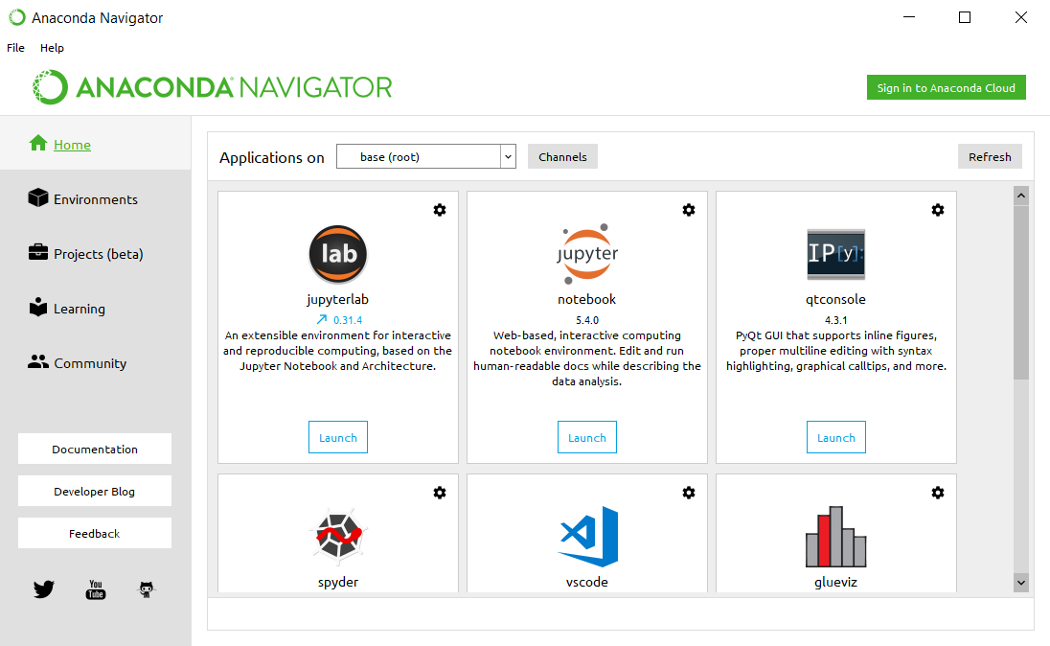Open settings gear on notebook card
This screenshot has height=646, width=1050.
(689, 210)
